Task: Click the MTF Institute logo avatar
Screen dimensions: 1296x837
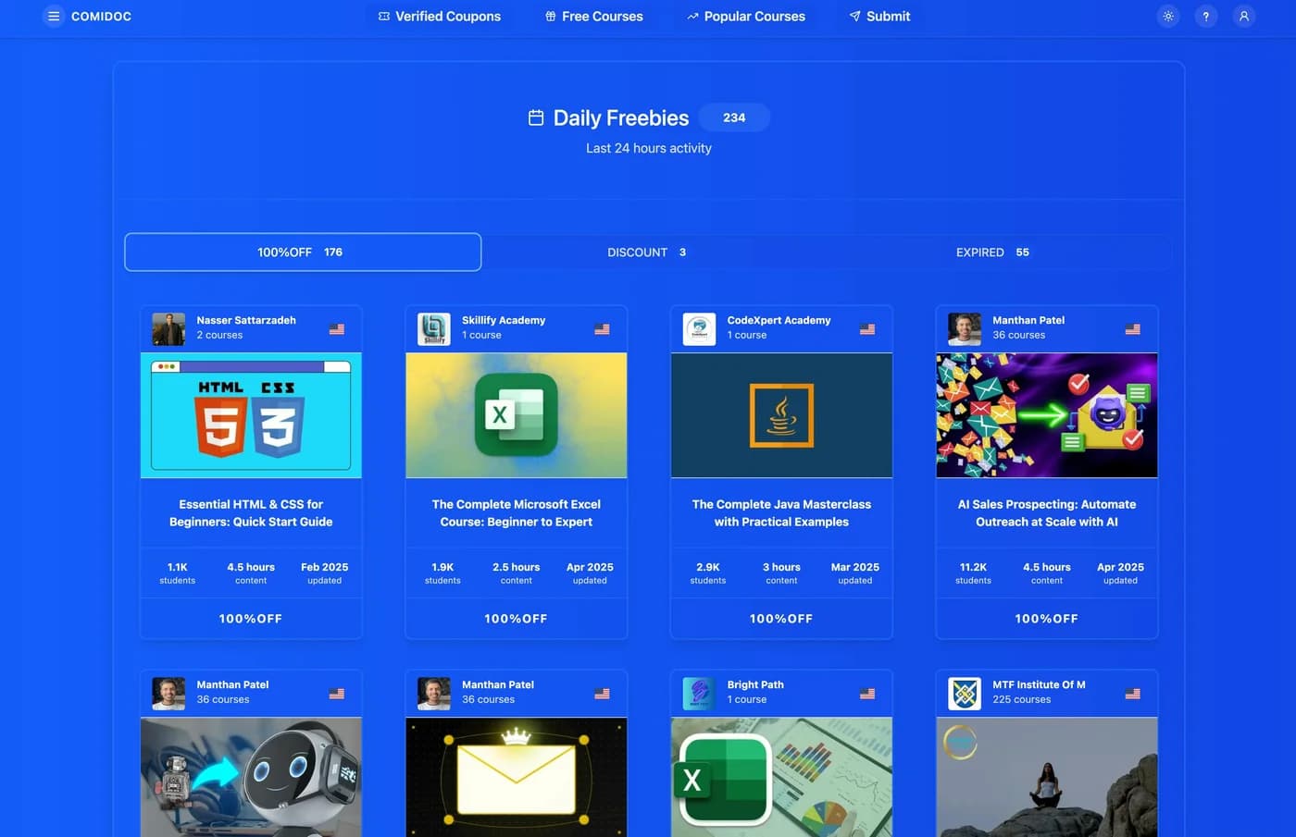Action: pos(965,693)
